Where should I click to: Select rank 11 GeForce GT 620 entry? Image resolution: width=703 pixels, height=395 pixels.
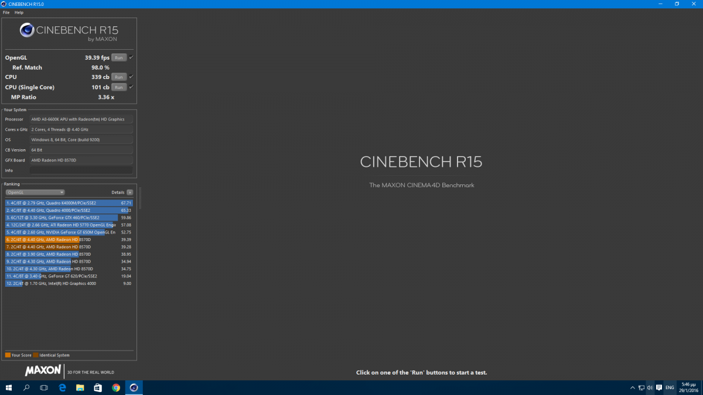point(69,276)
